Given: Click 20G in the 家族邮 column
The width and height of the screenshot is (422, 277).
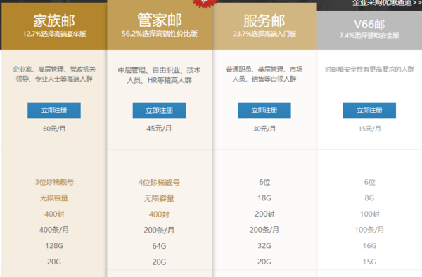Looking at the screenshot, I should [54, 262].
